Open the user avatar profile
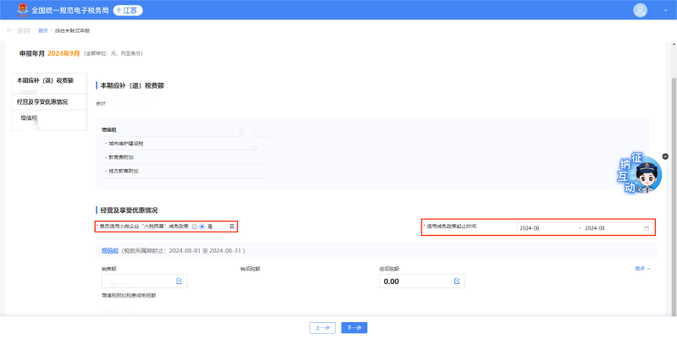This screenshot has width=677, height=339. pos(640,10)
